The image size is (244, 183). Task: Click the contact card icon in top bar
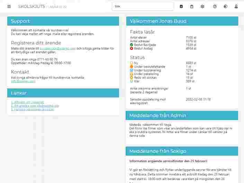click(x=181, y=6)
